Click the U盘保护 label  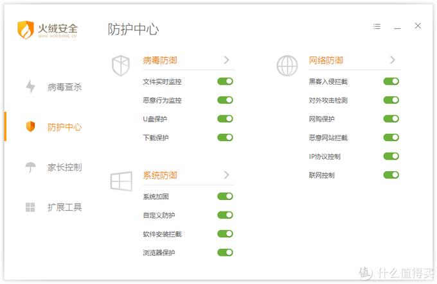coord(155,119)
